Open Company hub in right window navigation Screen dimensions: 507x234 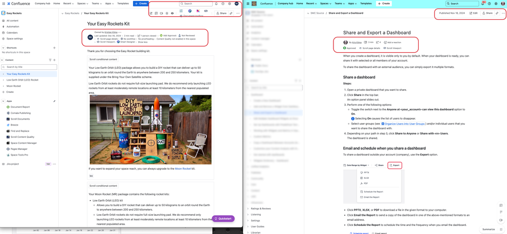click(285, 3)
